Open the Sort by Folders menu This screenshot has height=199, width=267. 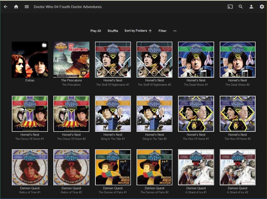coord(138,31)
